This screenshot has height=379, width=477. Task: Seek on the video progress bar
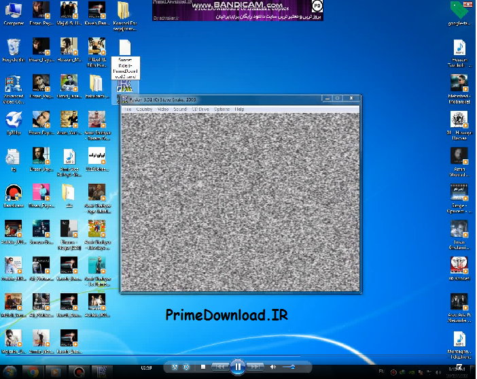coord(238,355)
